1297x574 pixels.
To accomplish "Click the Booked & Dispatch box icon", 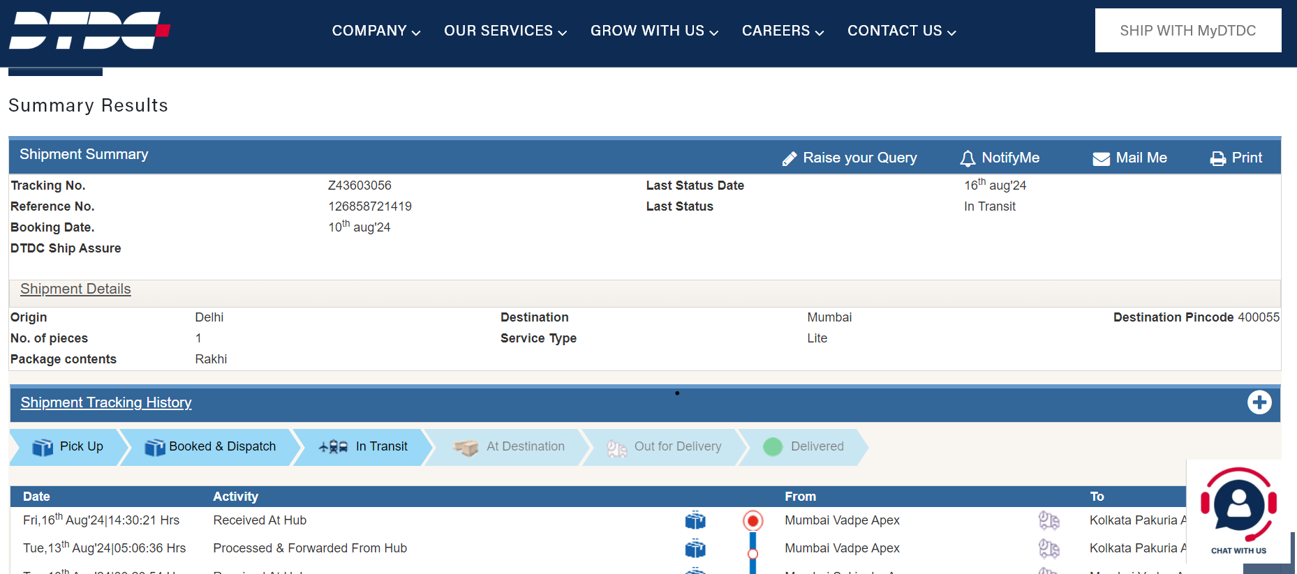I will click(154, 447).
